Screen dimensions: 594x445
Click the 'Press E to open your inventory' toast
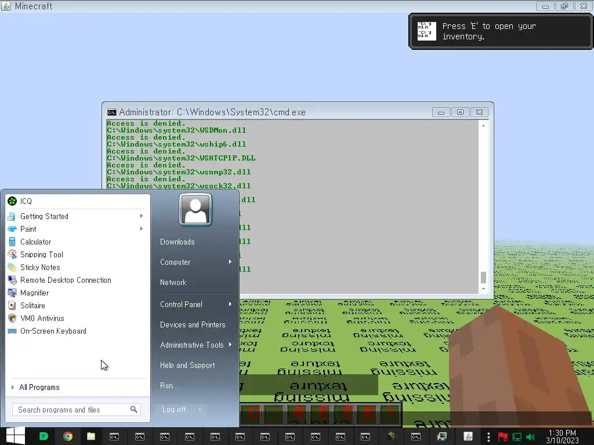tap(501, 31)
